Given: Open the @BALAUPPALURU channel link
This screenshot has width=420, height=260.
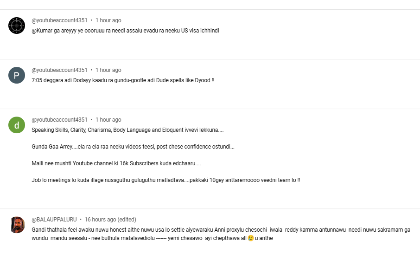Looking at the screenshot, I should coord(54,220).
